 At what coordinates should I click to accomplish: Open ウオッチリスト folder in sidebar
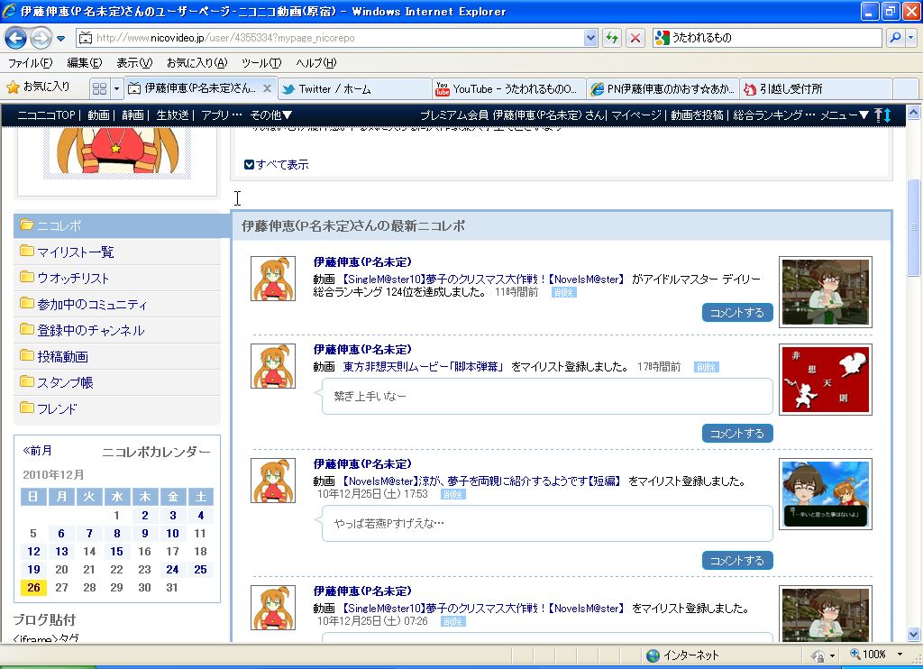tap(117, 278)
